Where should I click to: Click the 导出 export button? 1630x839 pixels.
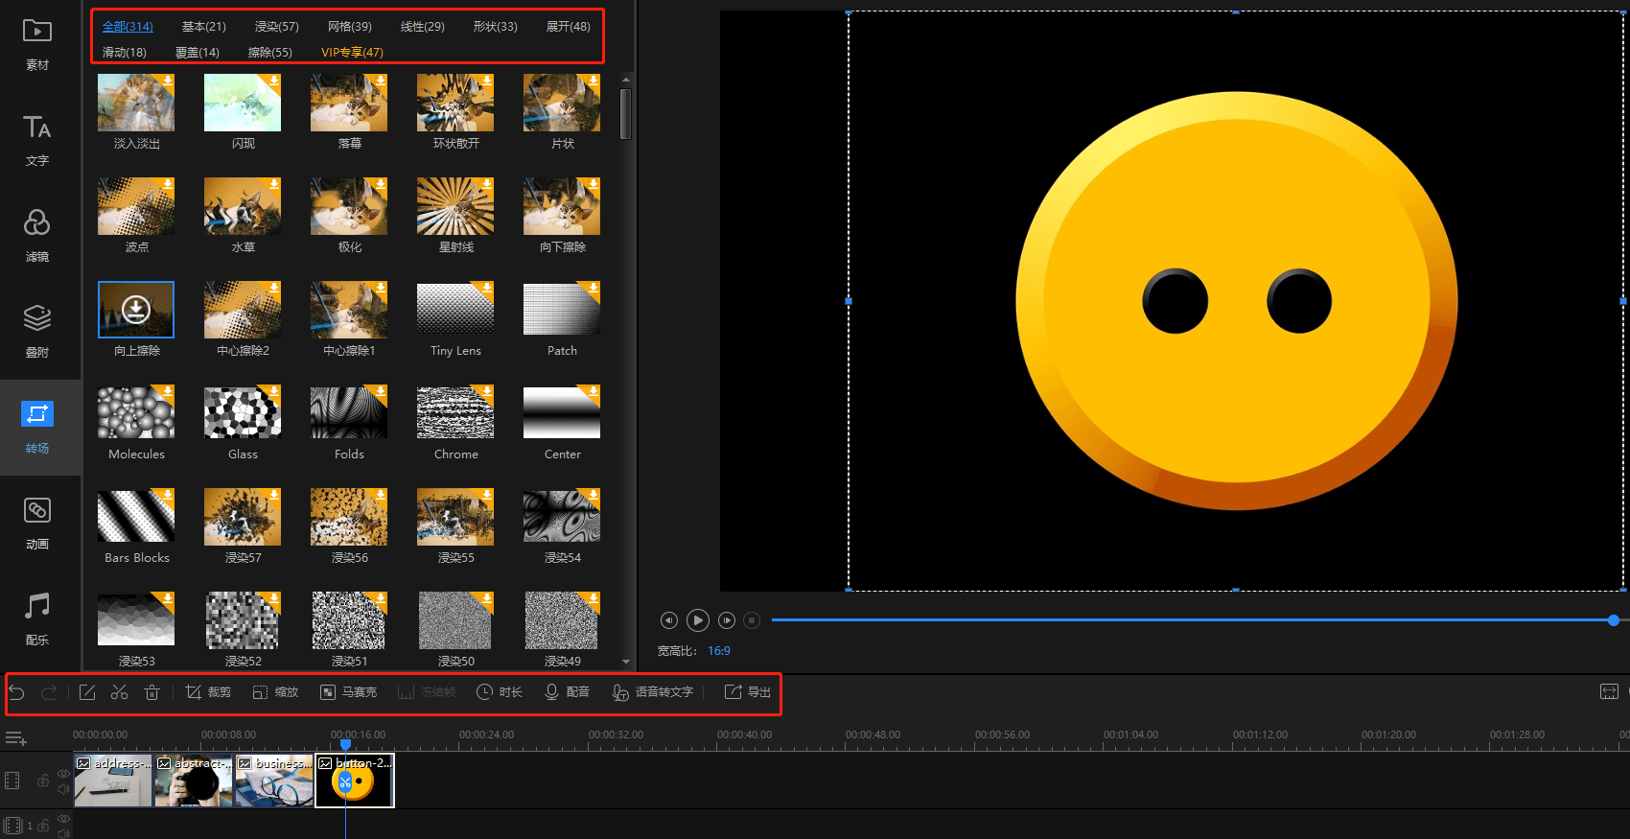click(748, 692)
